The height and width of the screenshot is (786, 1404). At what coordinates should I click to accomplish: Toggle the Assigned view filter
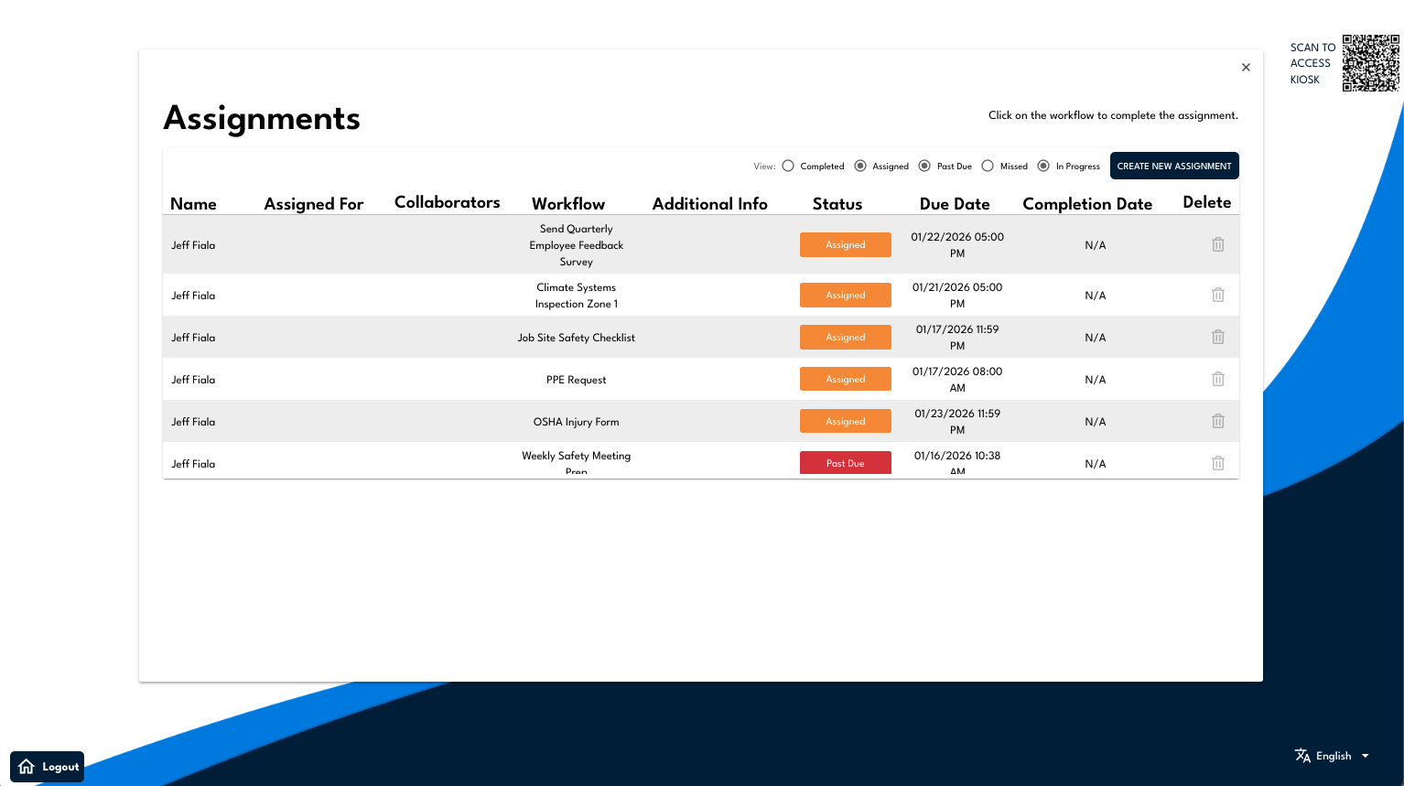click(860, 167)
